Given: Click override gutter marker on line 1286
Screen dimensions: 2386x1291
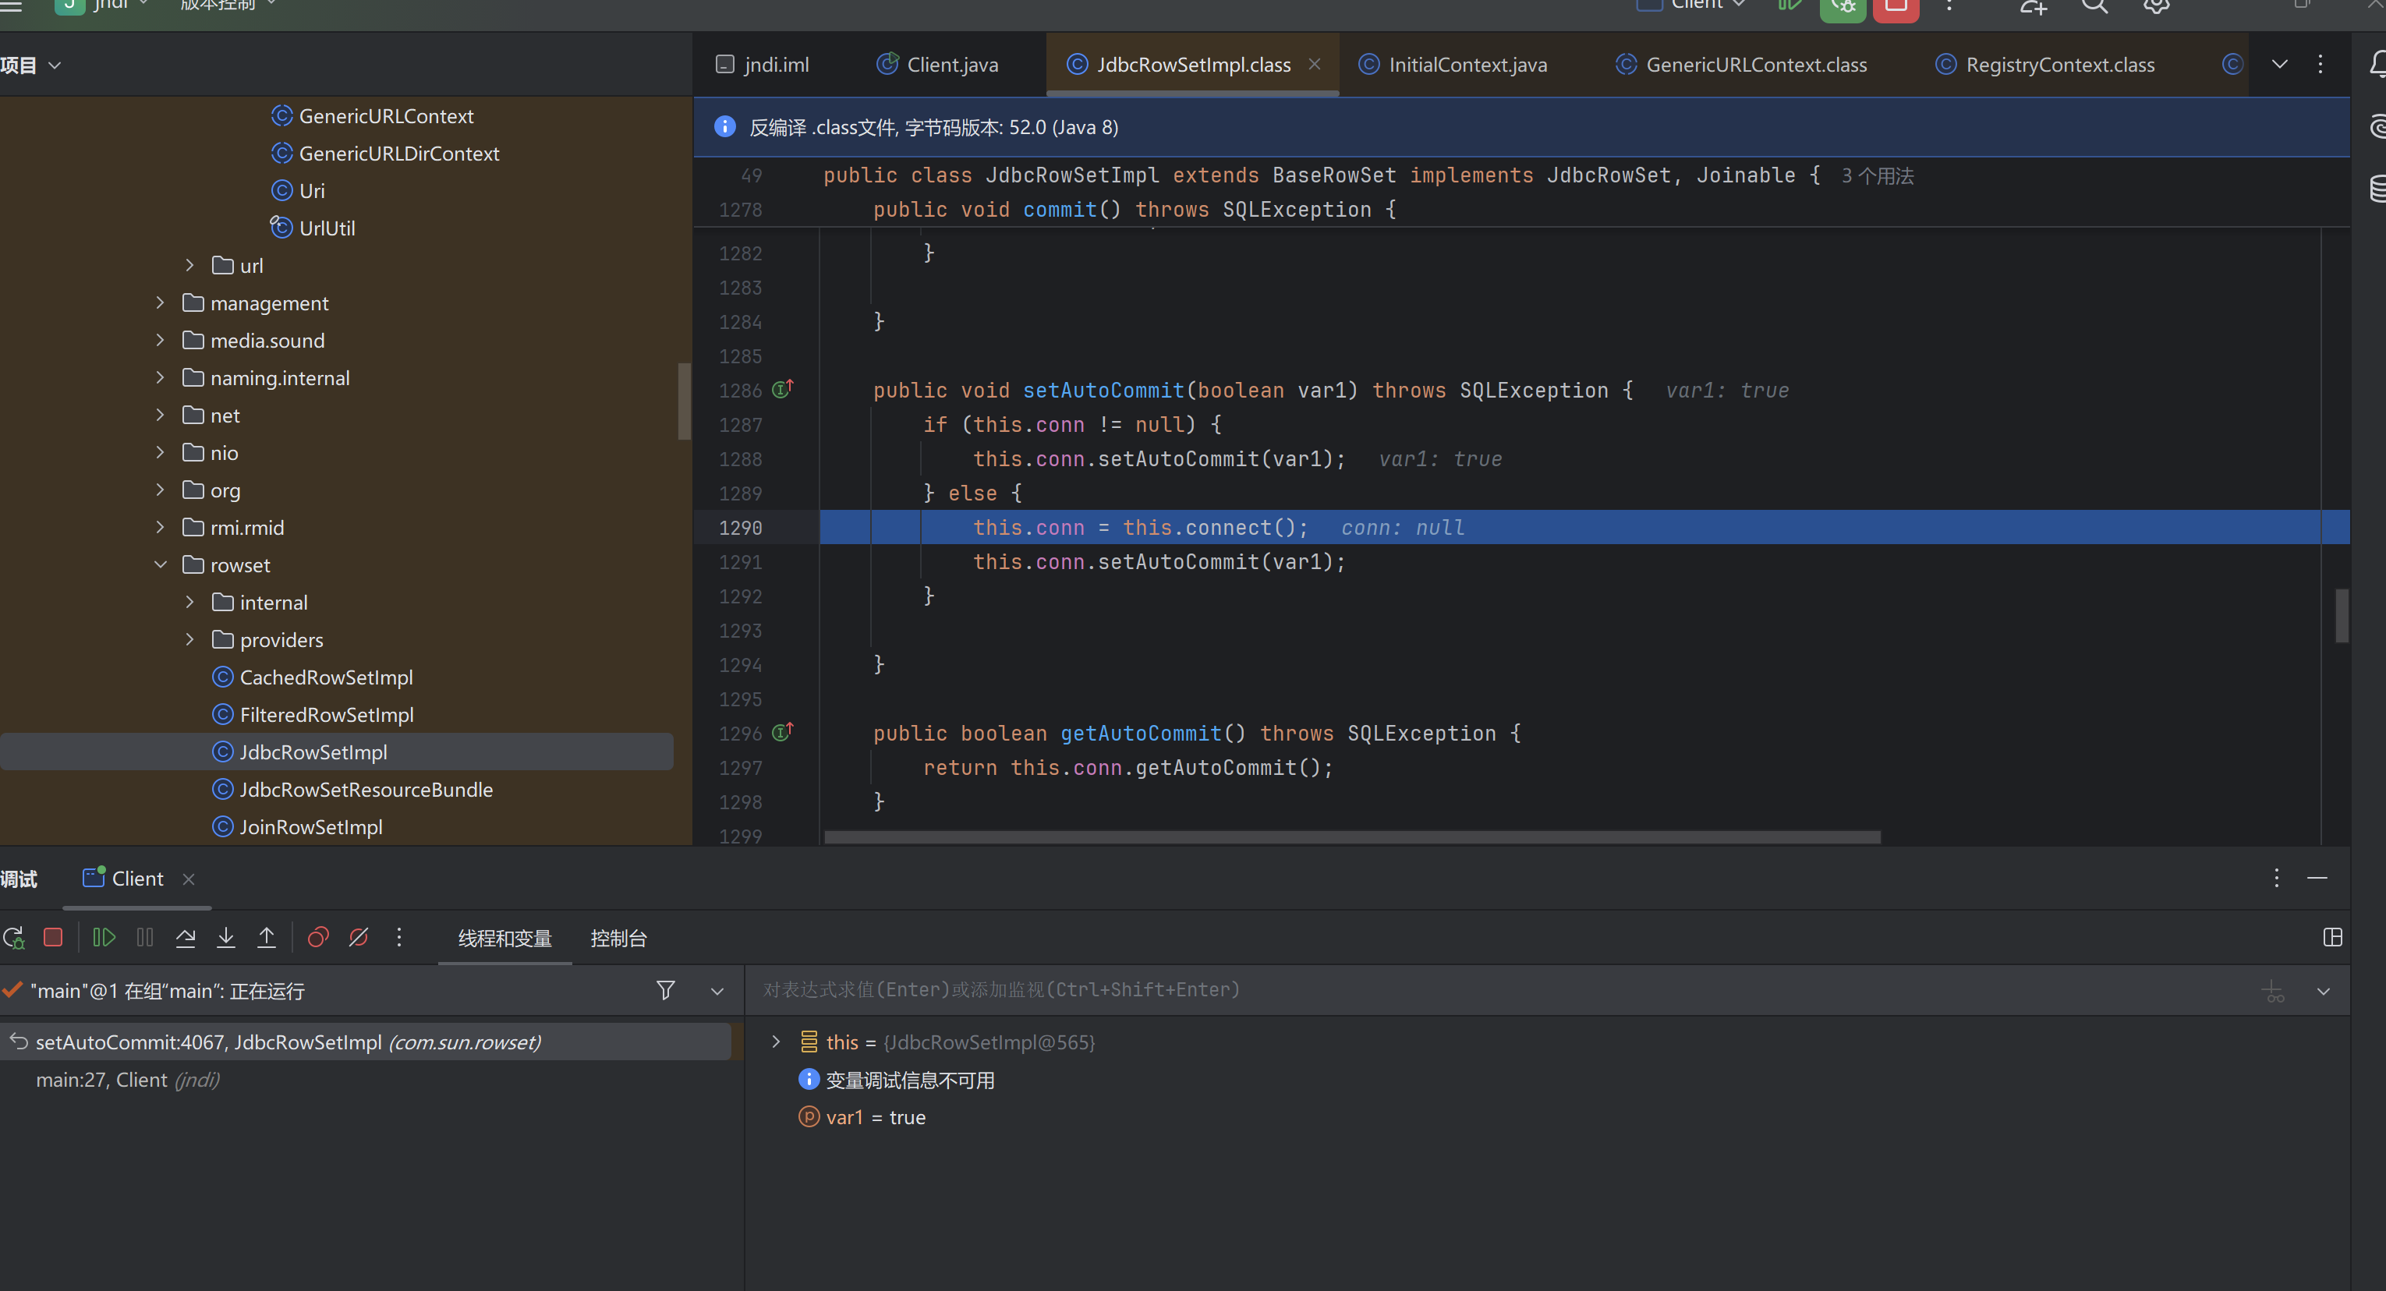Looking at the screenshot, I should coord(783,389).
